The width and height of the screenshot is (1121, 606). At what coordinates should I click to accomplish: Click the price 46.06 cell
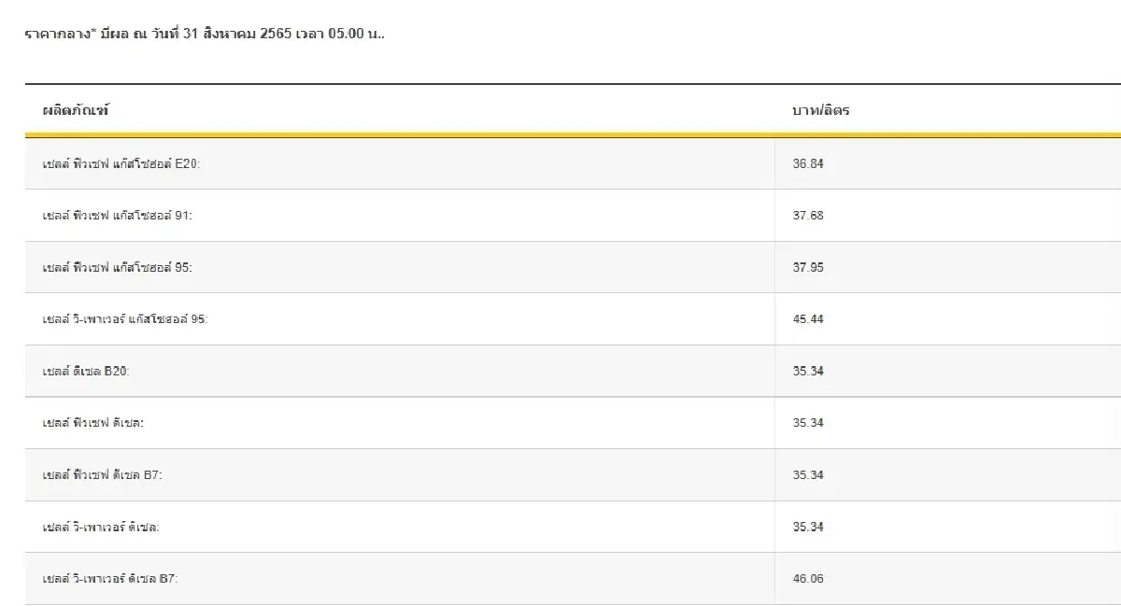click(809, 578)
